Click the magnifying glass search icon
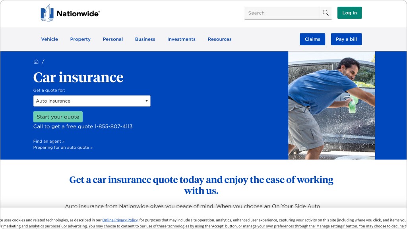 coord(326,13)
